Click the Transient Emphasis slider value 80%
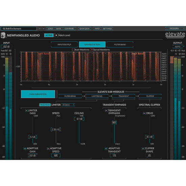 (114, 122)
